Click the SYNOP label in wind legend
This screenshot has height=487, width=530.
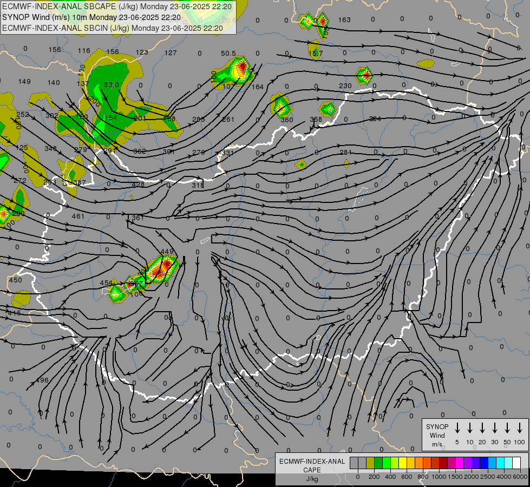(x=437, y=426)
